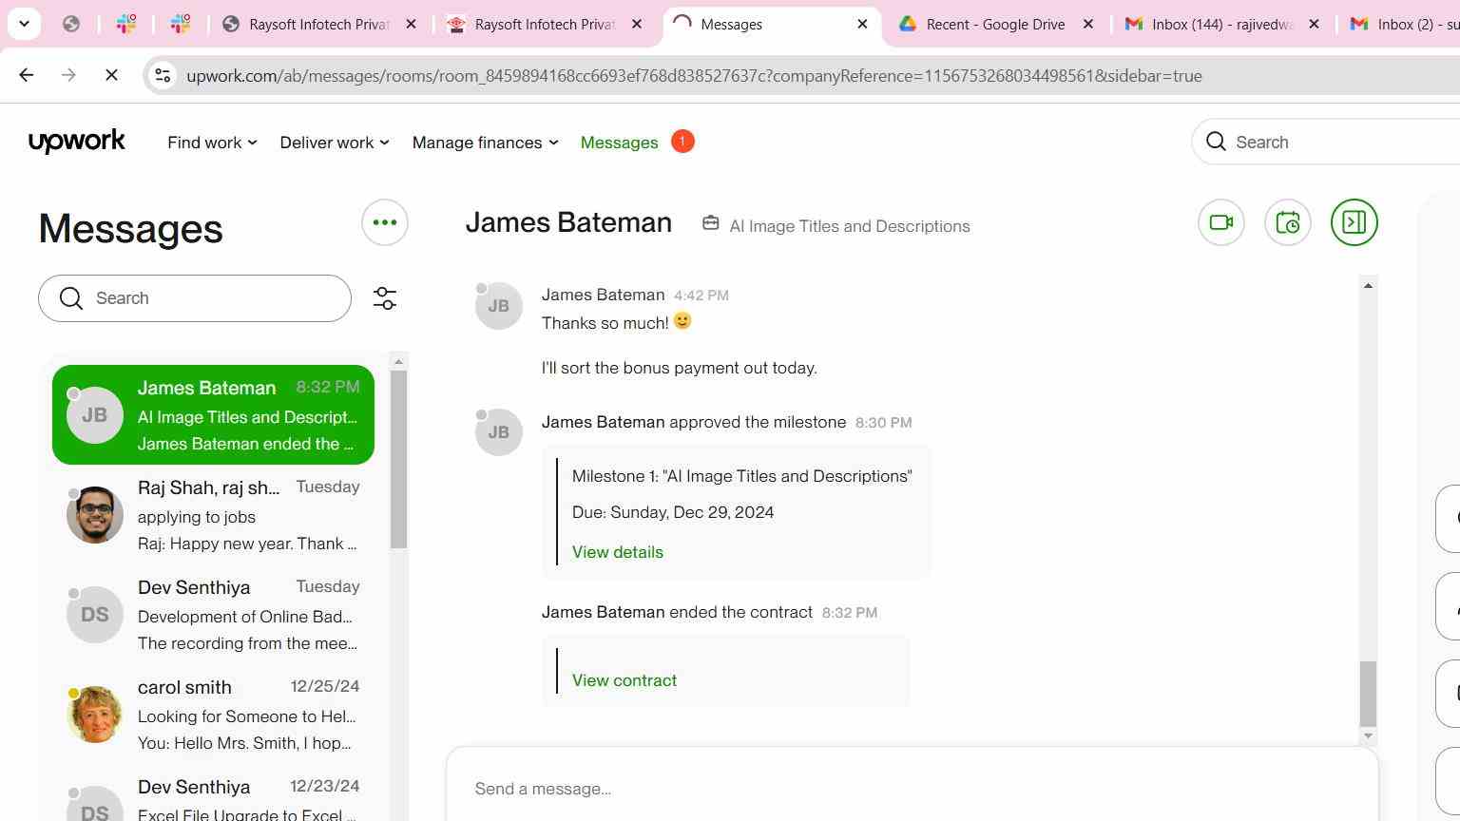Open the browser tab search dropdown
The height and width of the screenshot is (821, 1460).
(24, 24)
